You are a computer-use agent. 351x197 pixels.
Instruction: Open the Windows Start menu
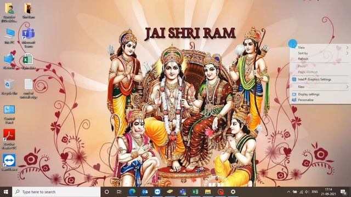6,192
